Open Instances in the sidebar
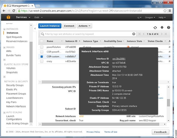Viewport: 177px width, 138px height. (x=12, y=33)
